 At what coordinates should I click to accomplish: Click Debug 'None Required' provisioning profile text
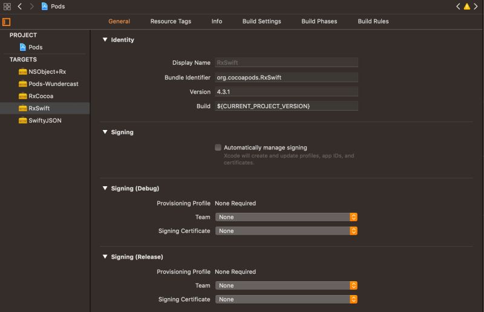tap(235, 203)
